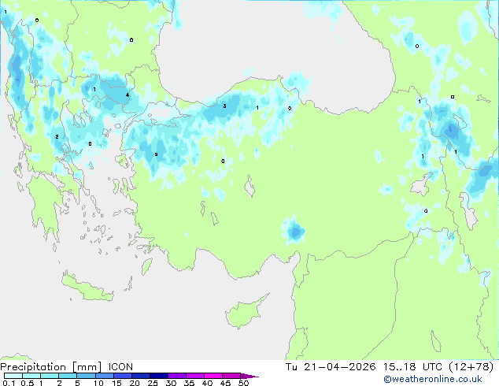
Task: Click the isolated blue rain cell in southern Turkey
Action: (295, 231)
